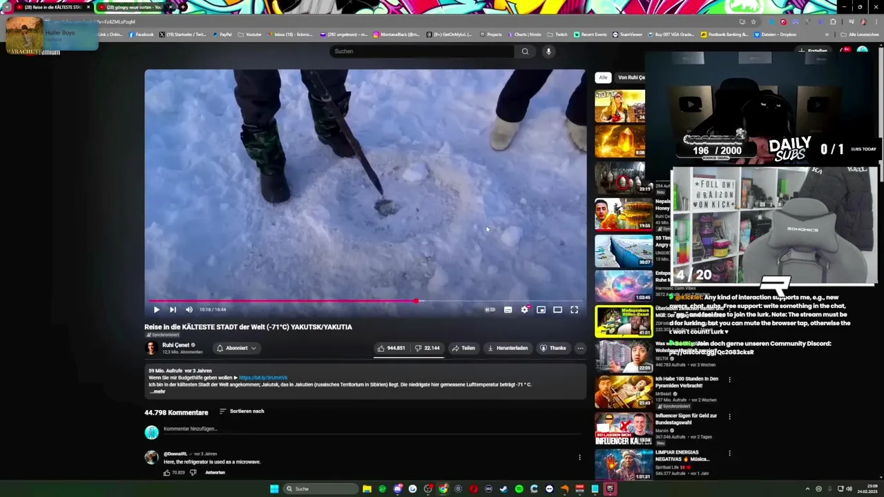884x497 pixels.
Task: Focus the Kommentar hinzufügen field
Action: coord(373,429)
